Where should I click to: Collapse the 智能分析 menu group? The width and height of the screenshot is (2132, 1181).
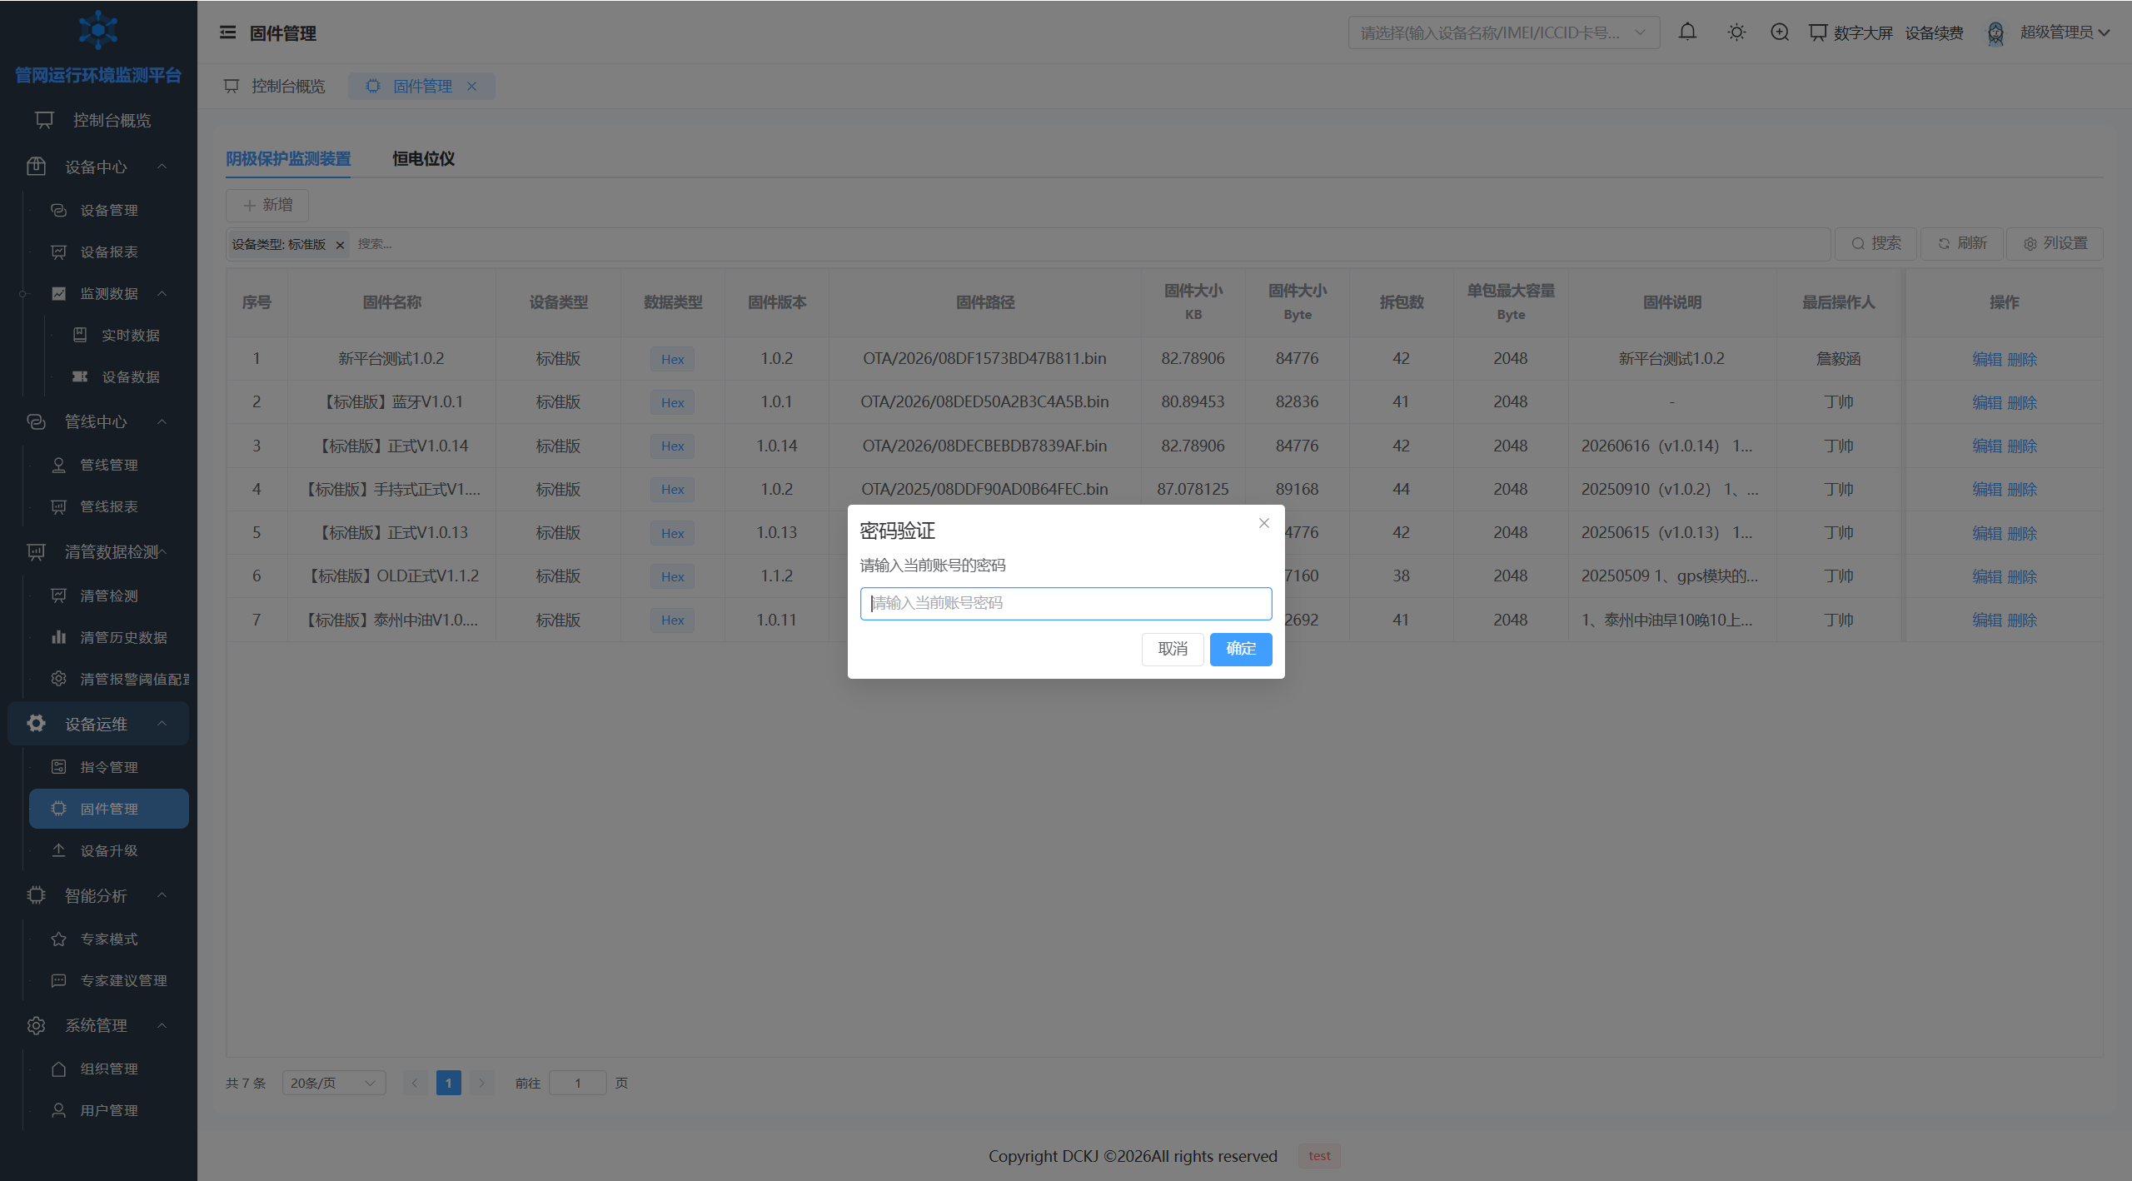(x=98, y=895)
